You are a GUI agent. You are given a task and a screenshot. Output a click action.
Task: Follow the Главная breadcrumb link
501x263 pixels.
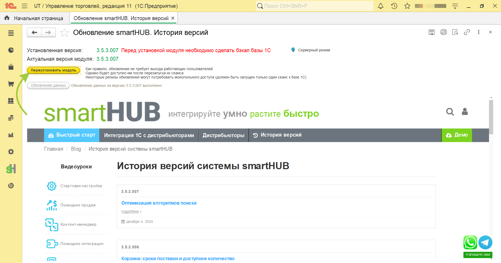click(54, 149)
